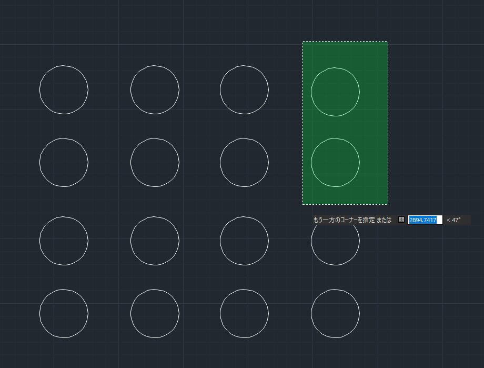Click the circle at the bottom-left of the grid
484x368 pixels.
click(64, 313)
